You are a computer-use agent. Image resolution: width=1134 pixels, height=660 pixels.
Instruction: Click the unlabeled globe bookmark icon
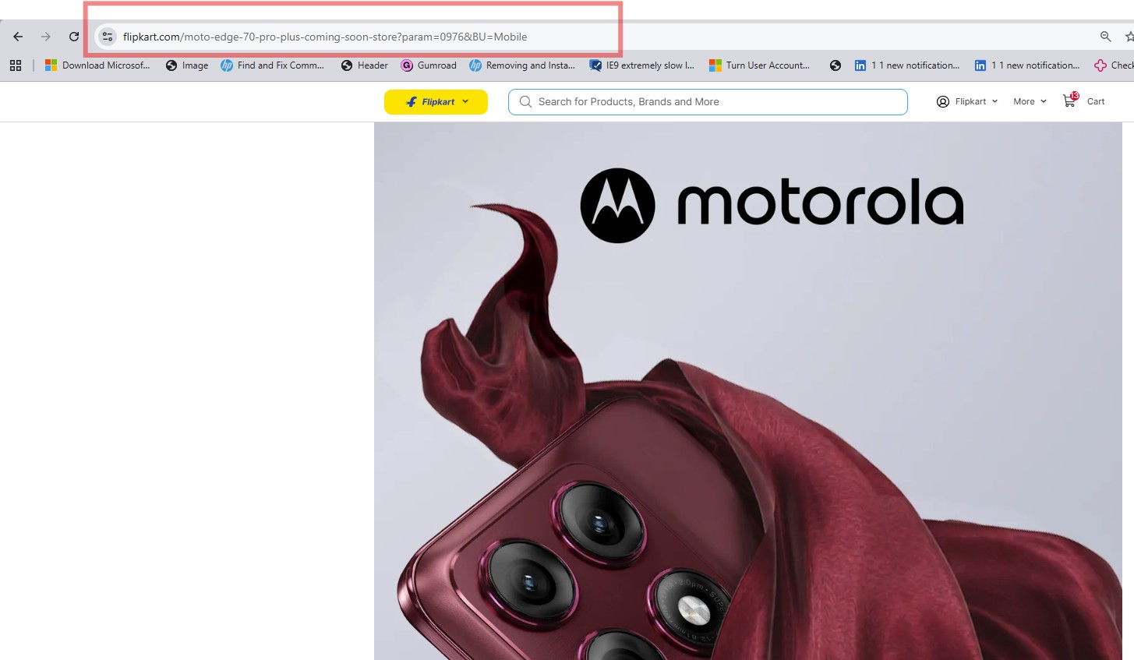(x=835, y=65)
